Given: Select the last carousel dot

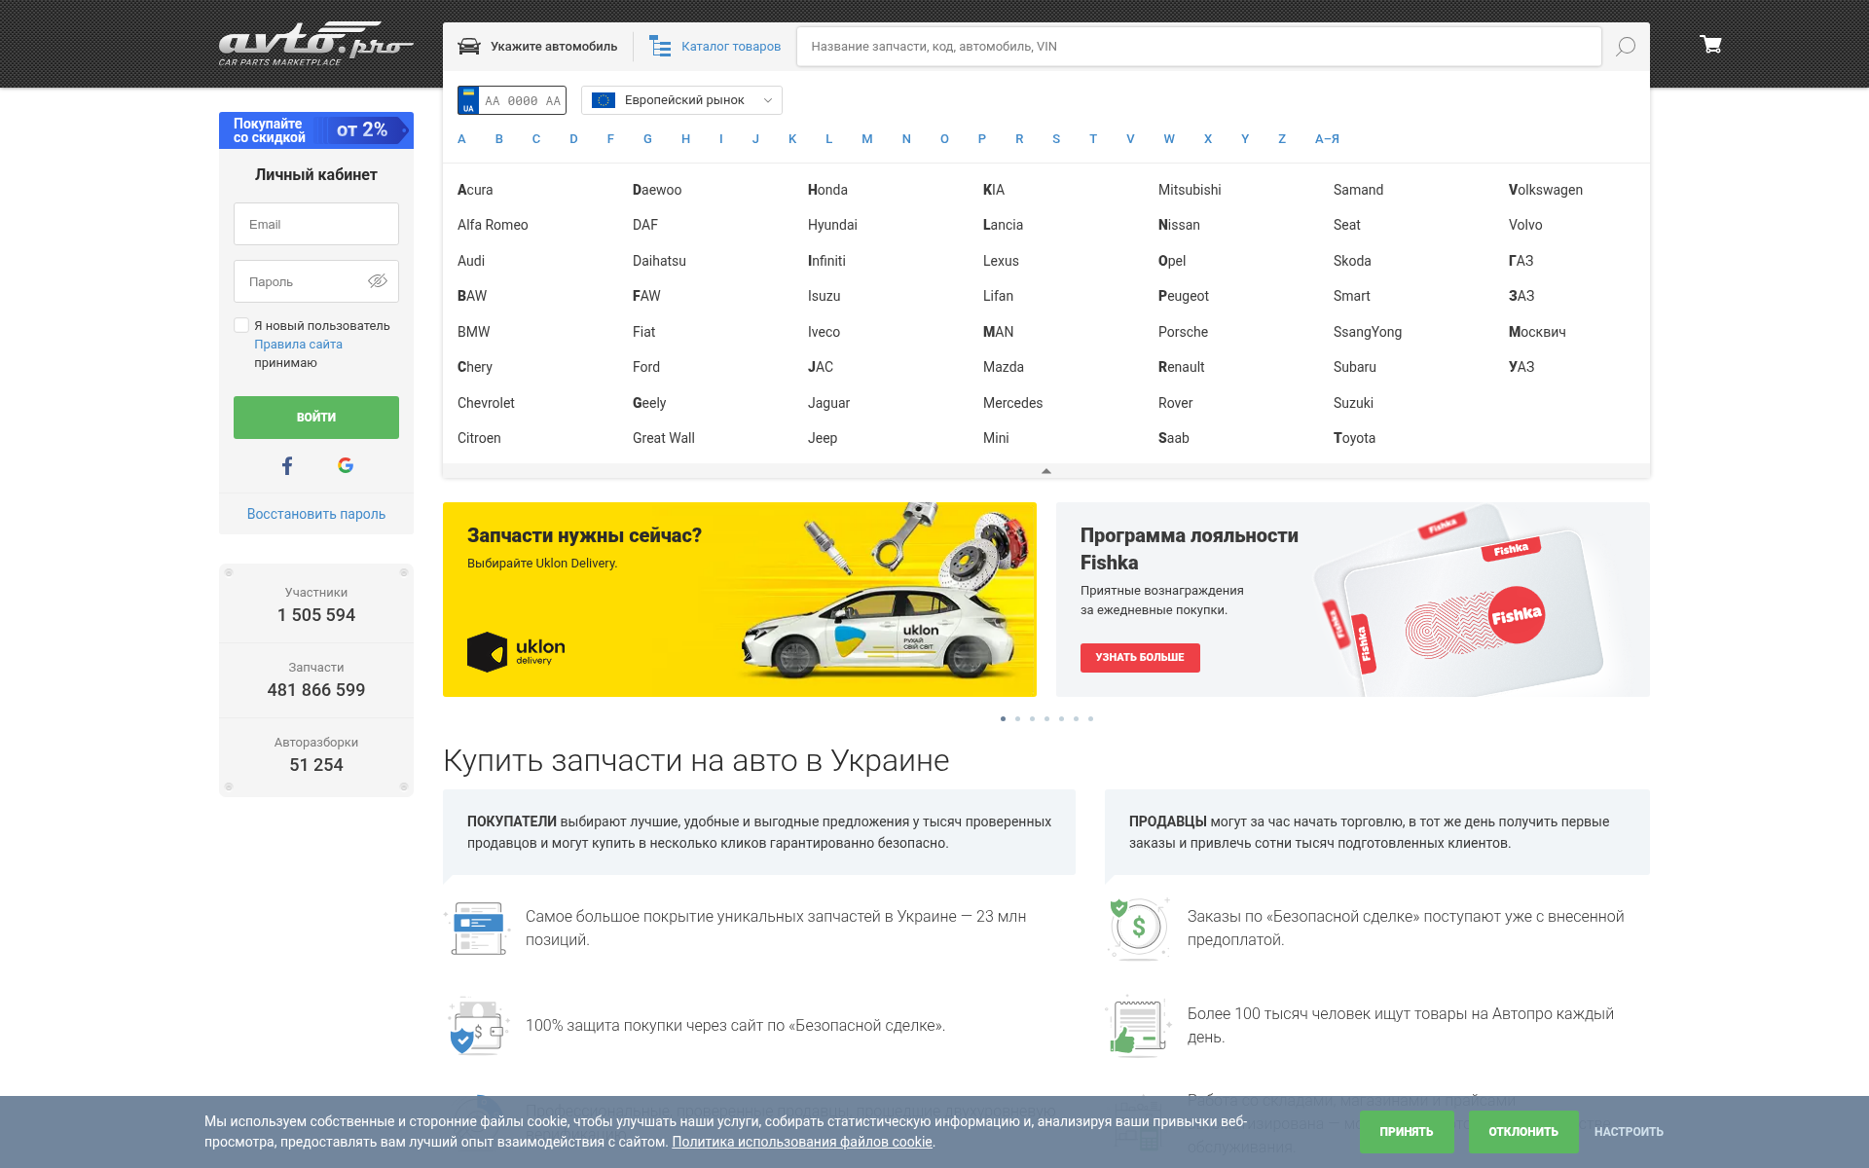Looking at the screenshot, I should coord(1090,719).
